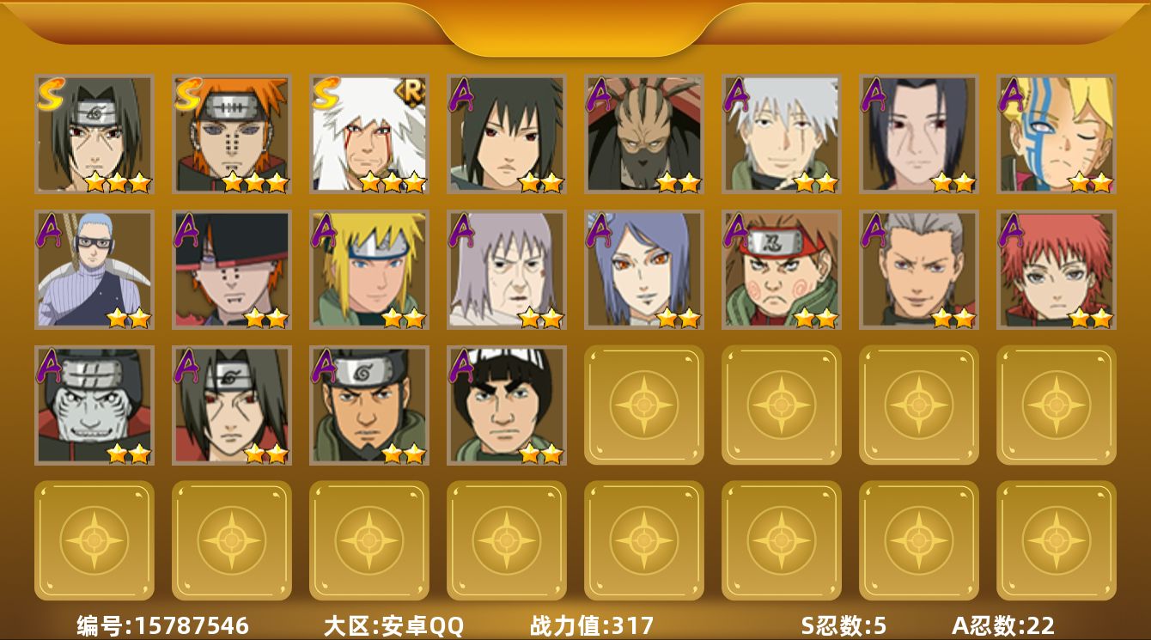Select Boruto with the blue face marking
The image size is (1151, 640).
tap(1057, 133)
